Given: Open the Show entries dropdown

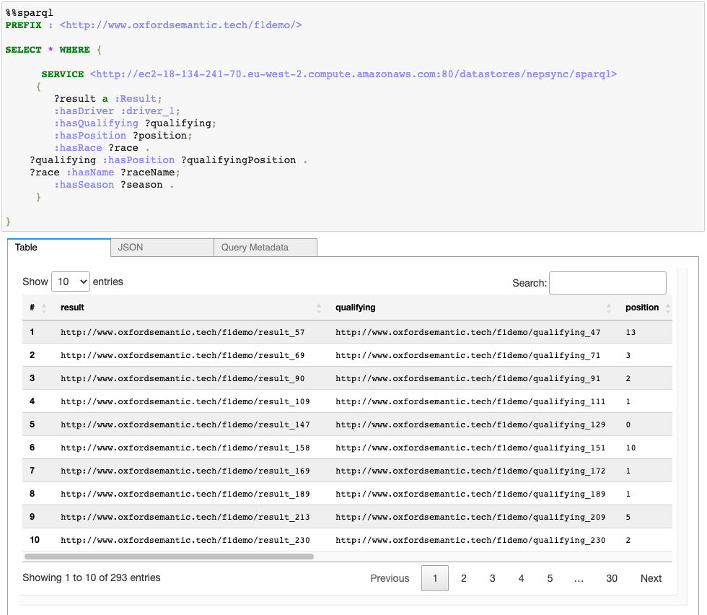Looking at the screenshot, I should pos(69,282).
